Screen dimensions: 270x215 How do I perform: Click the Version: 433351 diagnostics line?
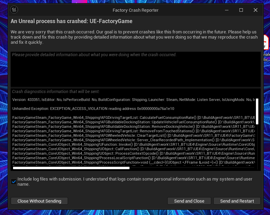(134, 100)
